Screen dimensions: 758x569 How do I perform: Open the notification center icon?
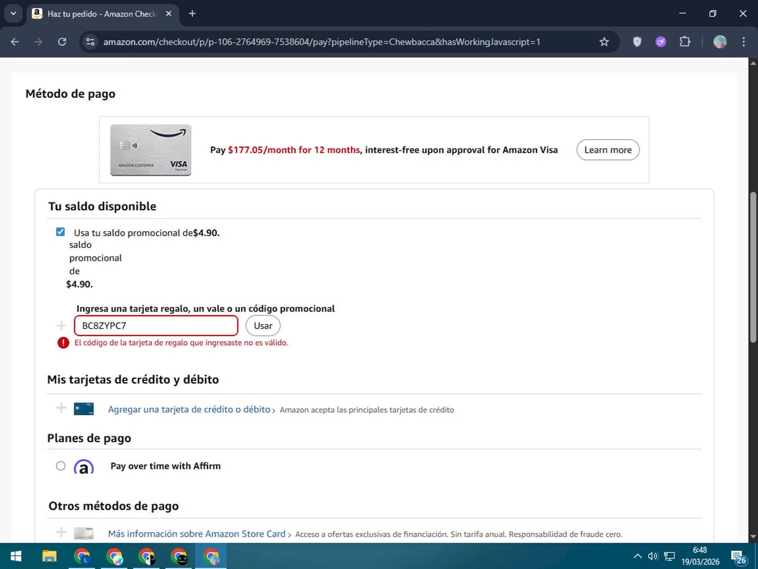tap(738, 557)
